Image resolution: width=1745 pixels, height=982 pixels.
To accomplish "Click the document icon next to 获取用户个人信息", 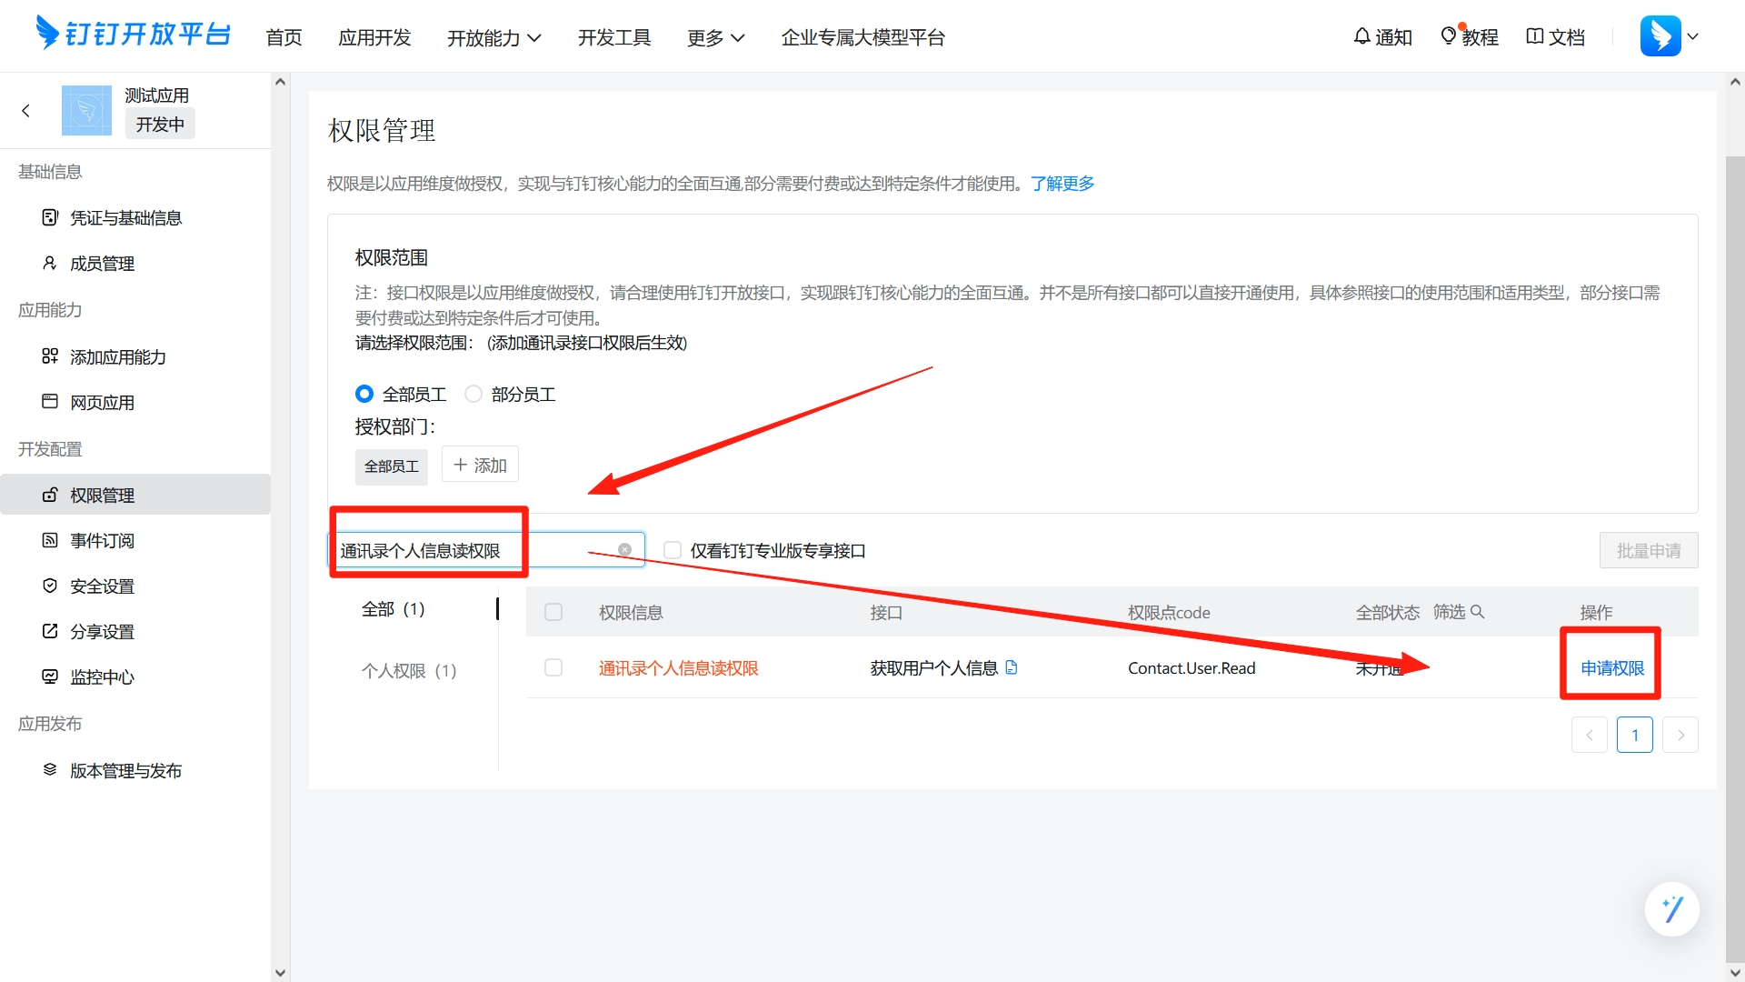I will tap(1012, 667).
